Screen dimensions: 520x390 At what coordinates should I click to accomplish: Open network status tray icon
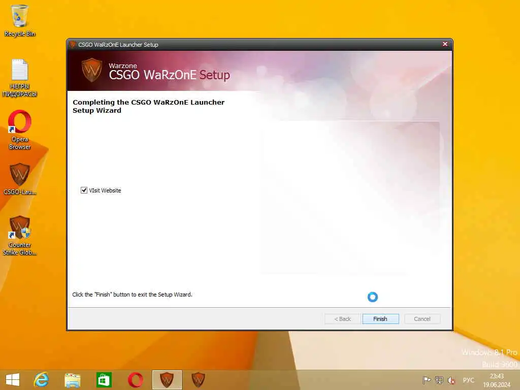click(x=439, y=380)
